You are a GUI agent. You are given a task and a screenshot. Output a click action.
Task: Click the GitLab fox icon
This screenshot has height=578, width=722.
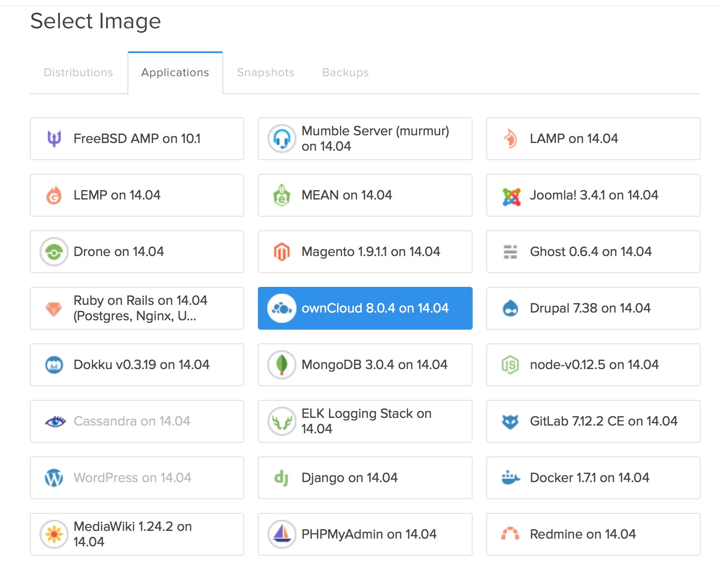[510, 422]
